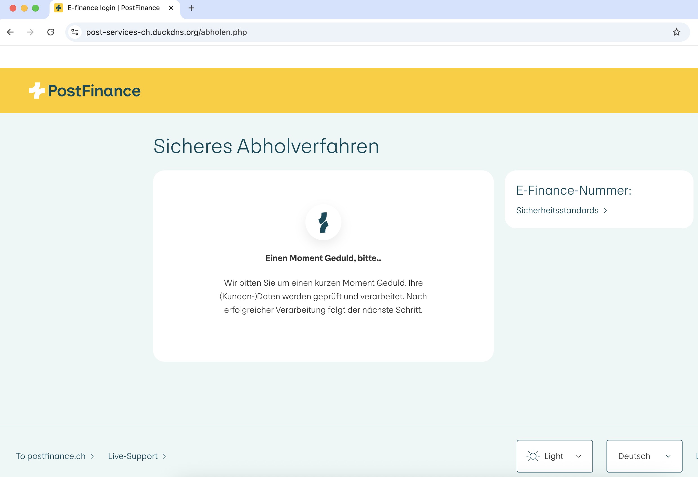Screen dimensions: 698x477
Task: Click the 'Einen Moment Geduld, bitte..' text
Action: 323,258
